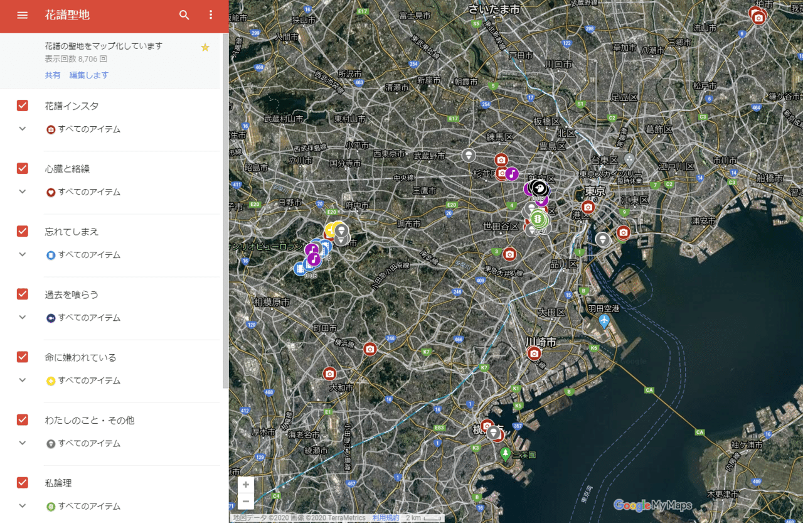Click the green tree icon at 三渓園

click(x=505, y=453)
